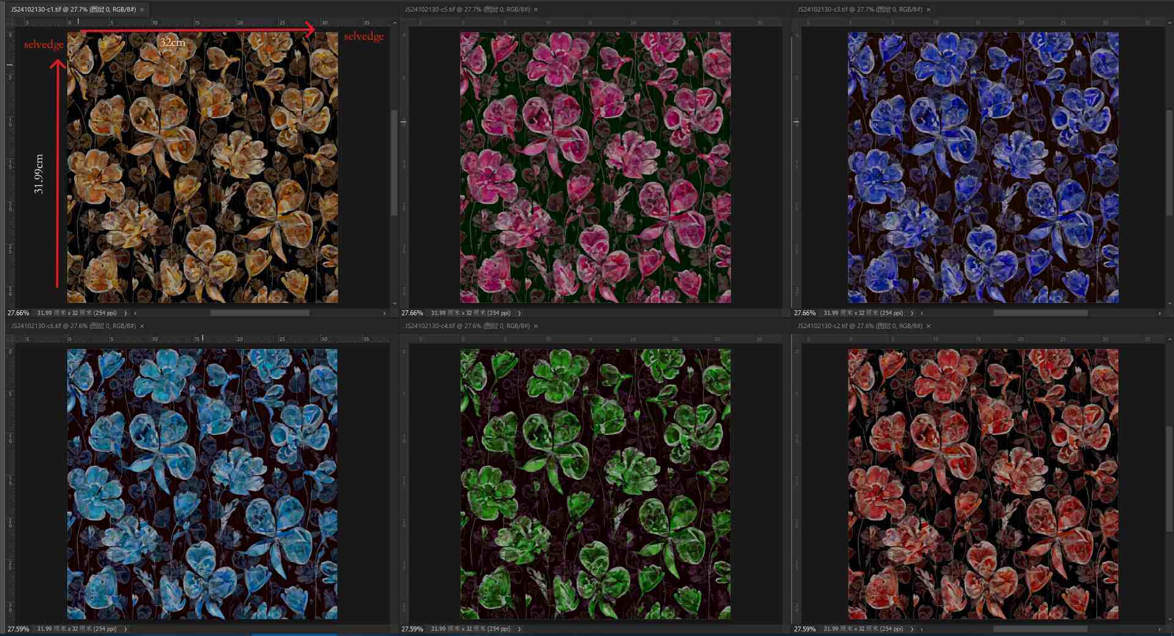Expand status bar options in c1.tif window
The width and height of the screenshot is (1174, 636).
125,313
